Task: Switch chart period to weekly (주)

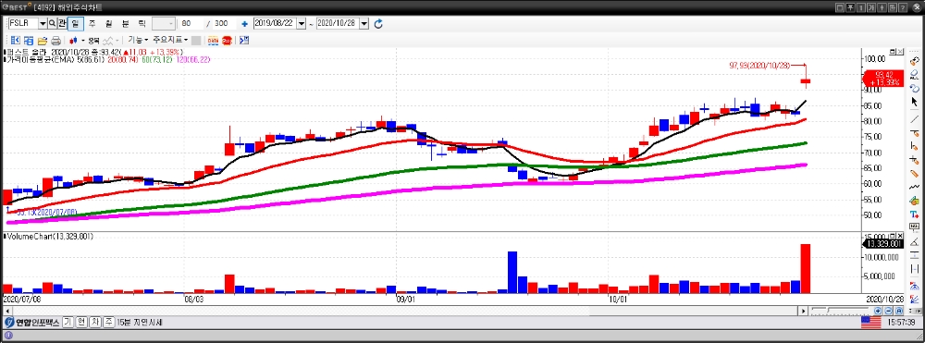Action: point(92,23)
